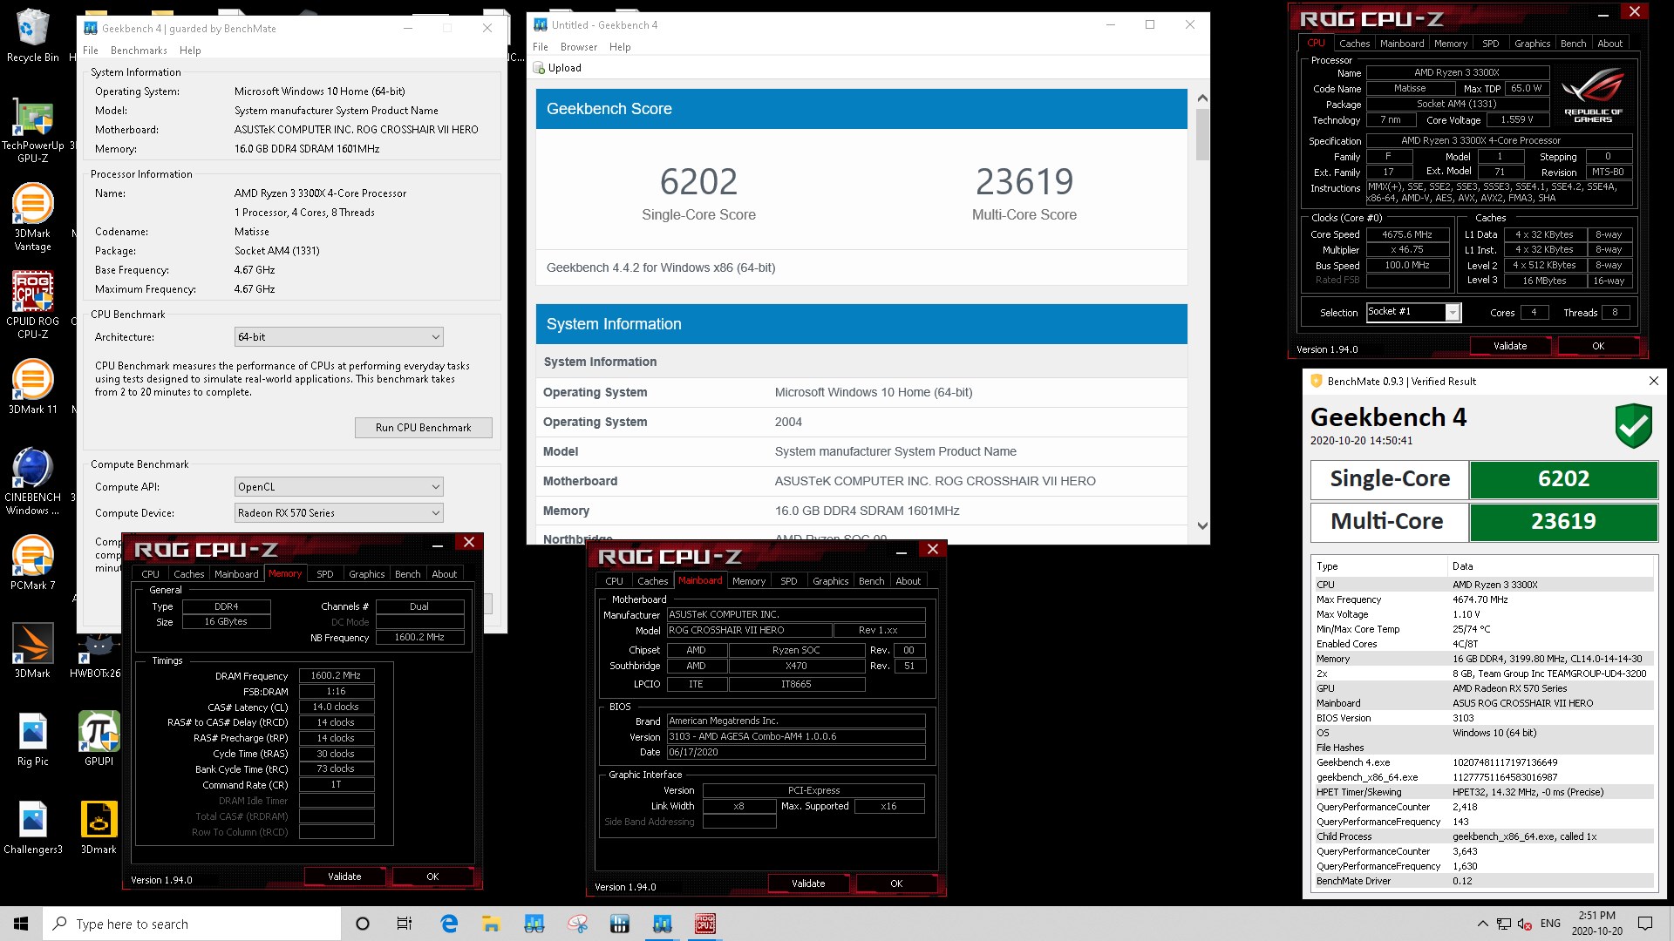Launch the 3DMark 11 desktop icon
1674x941 pixels.
click(x=32, y=388)
